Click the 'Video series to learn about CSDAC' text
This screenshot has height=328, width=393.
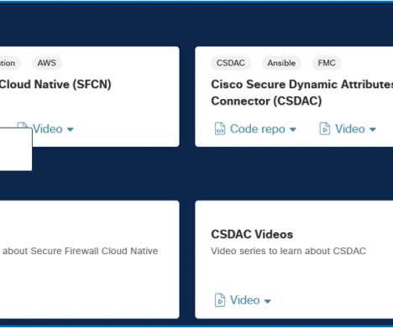coord(288,251)
